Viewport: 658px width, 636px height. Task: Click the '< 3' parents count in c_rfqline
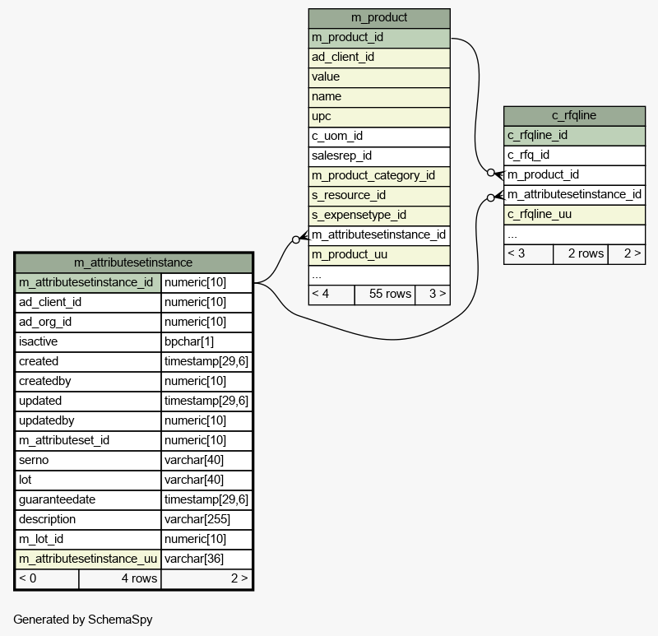pos(528,253)
